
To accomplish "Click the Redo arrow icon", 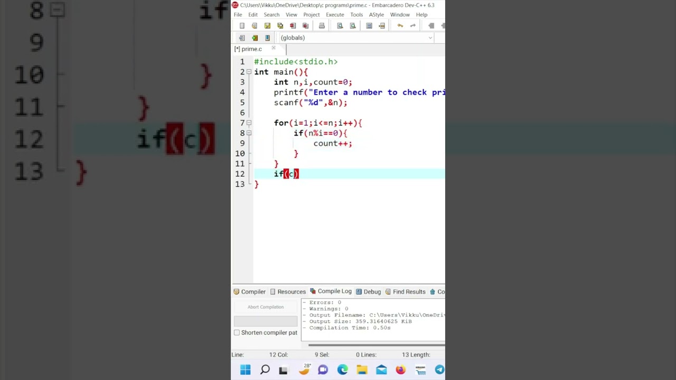I will pyautogui.click(x=413, y=26).
